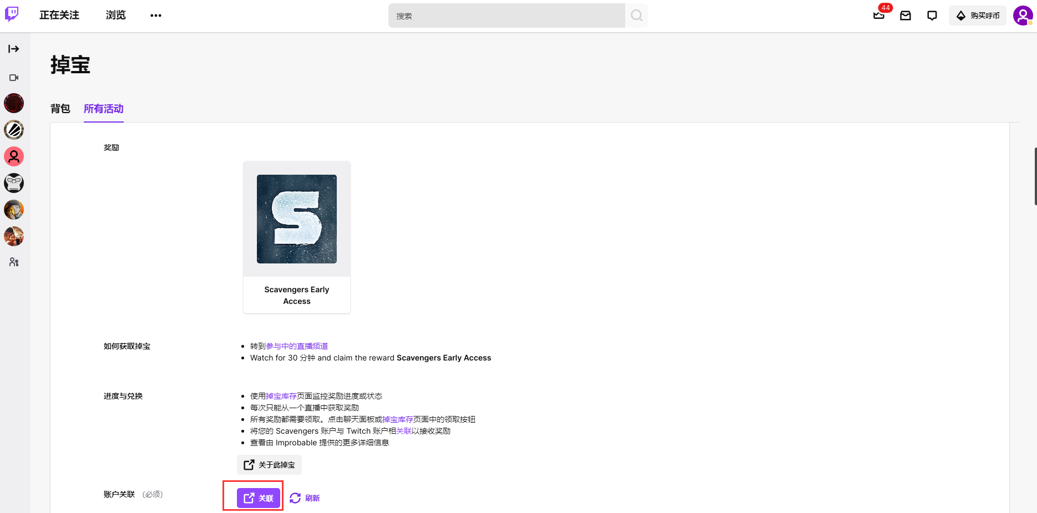The image size is (1037, 513).
Task: Open the gorilla face channel avatar
Action: pos(14,183)
